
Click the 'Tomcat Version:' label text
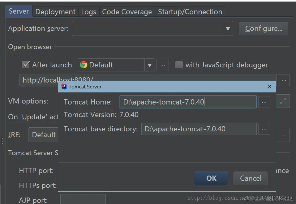tap(90, 115)
